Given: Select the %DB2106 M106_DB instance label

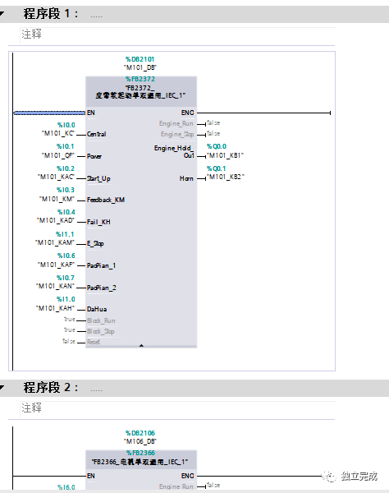Looking at the screenshot, I should click(140, 437).
